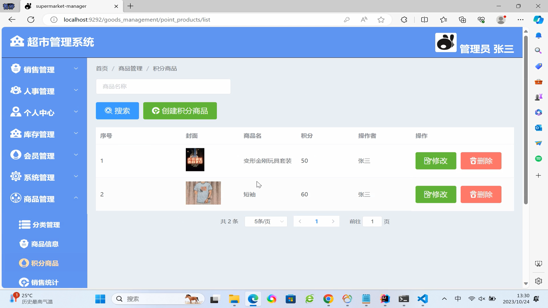Click the 创建积分商品 button
The image size is (548, 308).
point(180,111)
